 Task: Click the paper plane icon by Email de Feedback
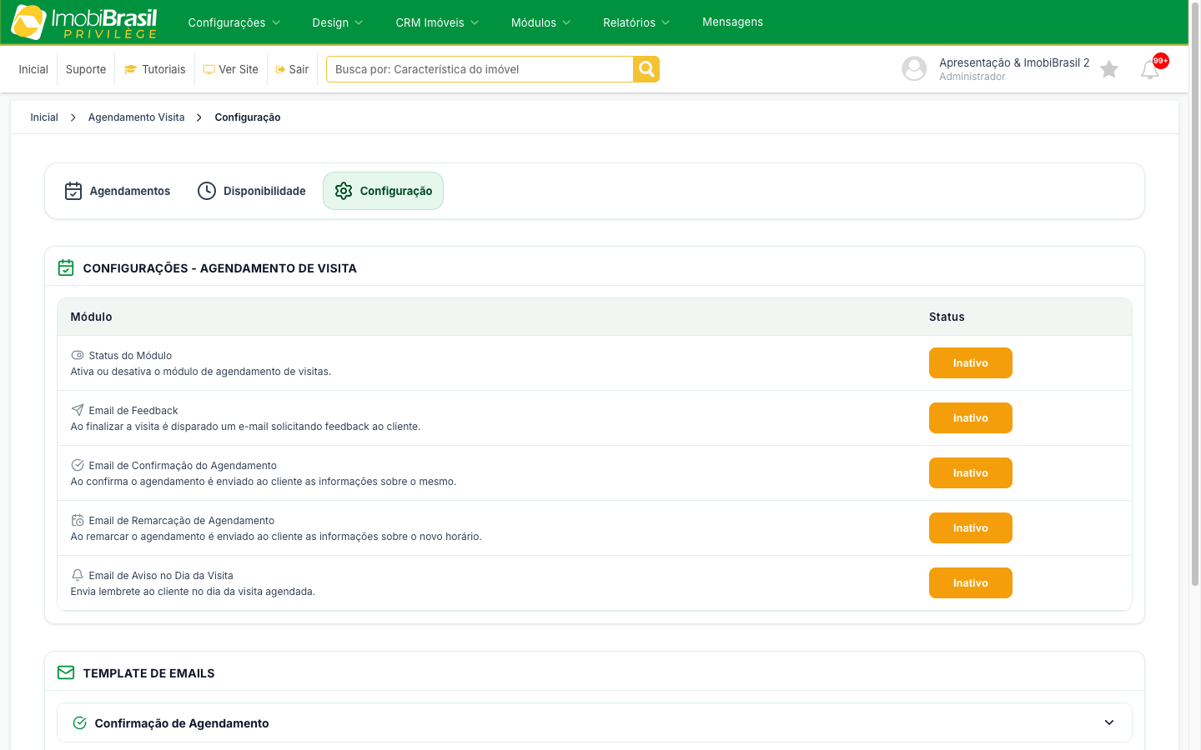click(78, 410)
